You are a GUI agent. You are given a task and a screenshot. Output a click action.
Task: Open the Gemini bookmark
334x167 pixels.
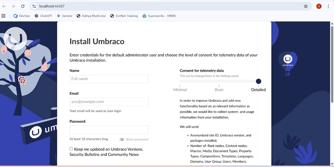click(x=64, y=16)
